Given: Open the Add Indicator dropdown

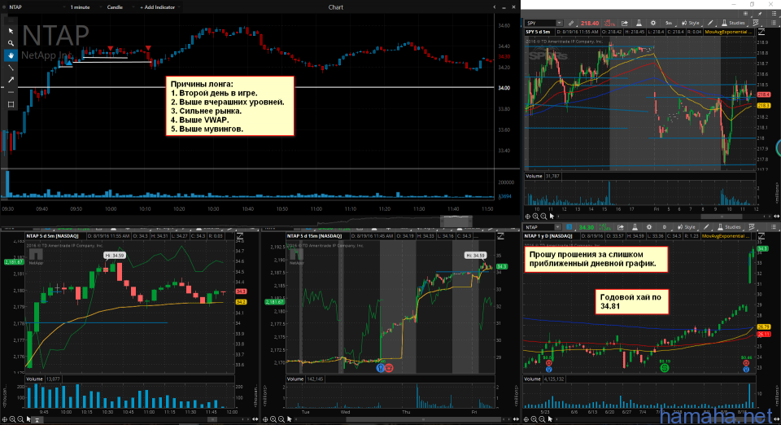Looking at the screenshot, I should 159,7.
